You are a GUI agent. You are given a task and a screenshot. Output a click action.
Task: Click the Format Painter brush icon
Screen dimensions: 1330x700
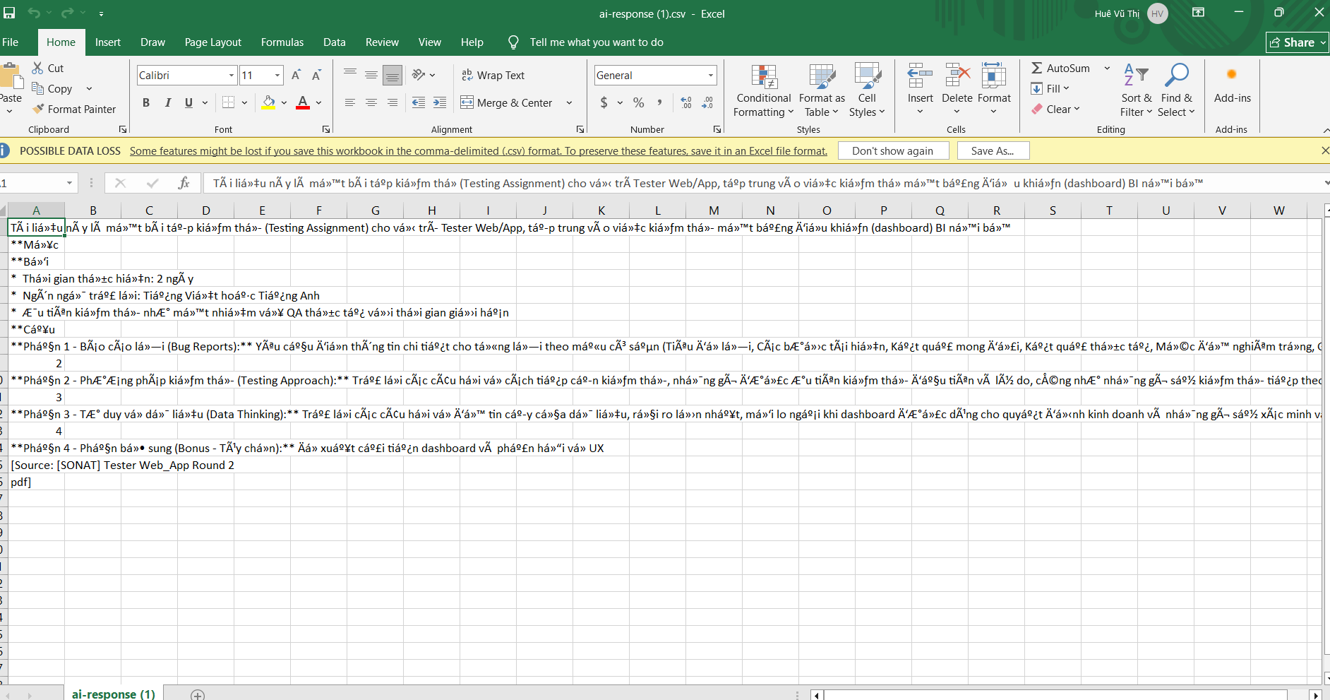click(x=39, y=109)
